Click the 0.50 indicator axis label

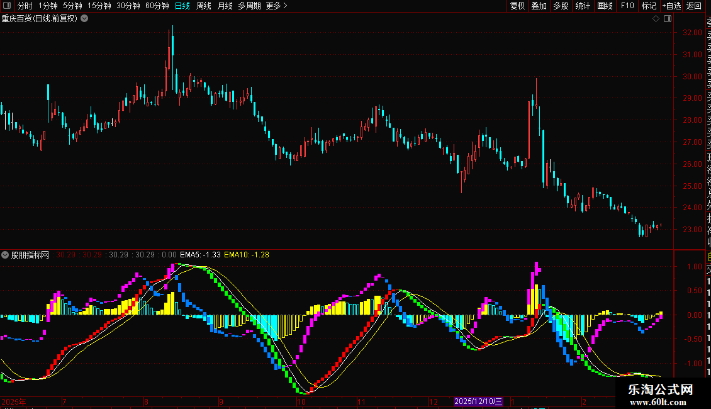click(x=695, y=291)
